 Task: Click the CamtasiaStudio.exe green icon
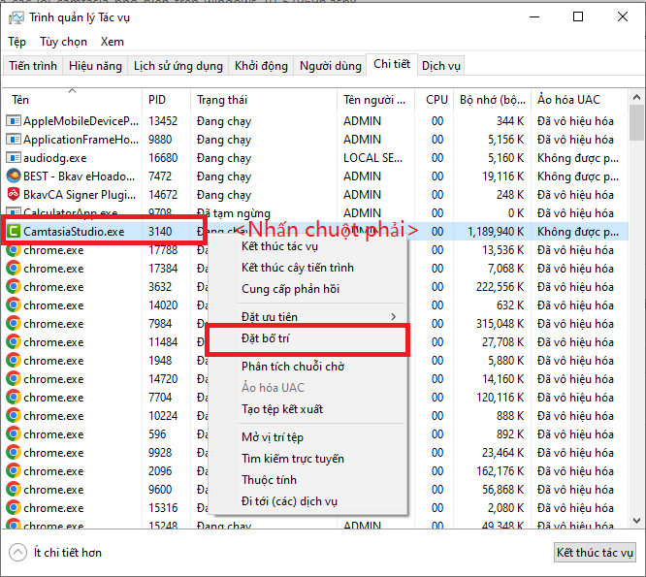(14, 232)
